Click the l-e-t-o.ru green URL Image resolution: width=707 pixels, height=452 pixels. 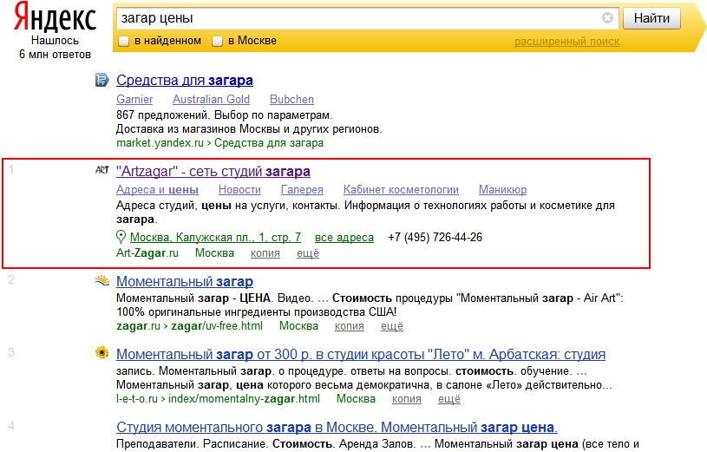tap(219, 399)
